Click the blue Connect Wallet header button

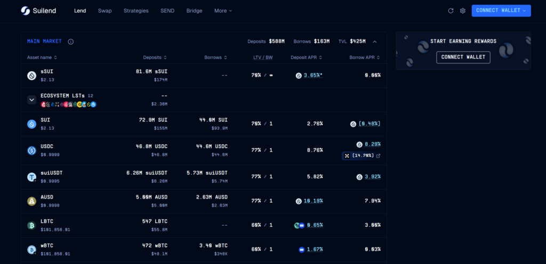pyautogui.click(x=501, y=11)
